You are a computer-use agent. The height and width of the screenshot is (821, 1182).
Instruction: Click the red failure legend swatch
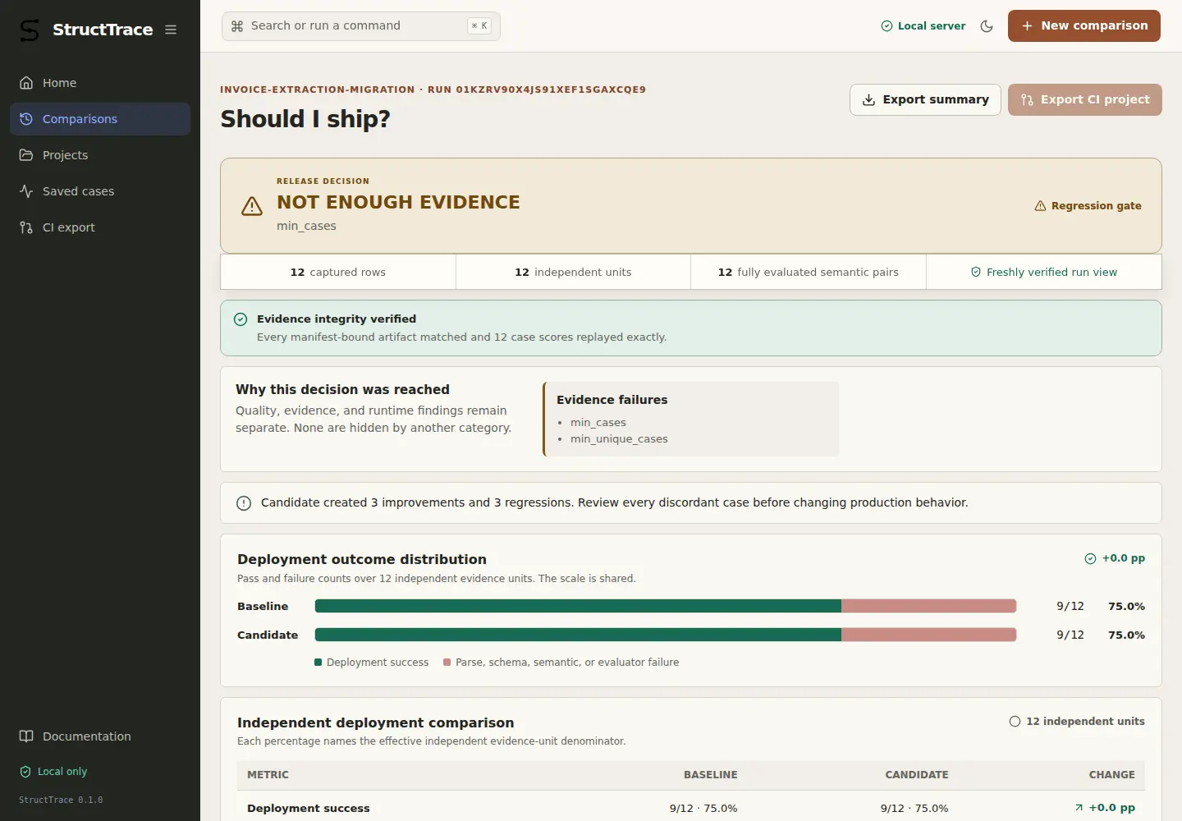coord(447,663)
